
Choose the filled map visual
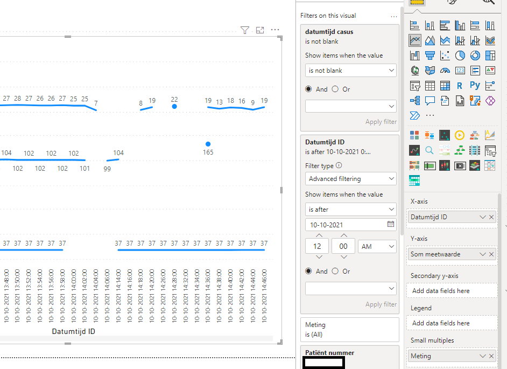[x=429, y=71]
